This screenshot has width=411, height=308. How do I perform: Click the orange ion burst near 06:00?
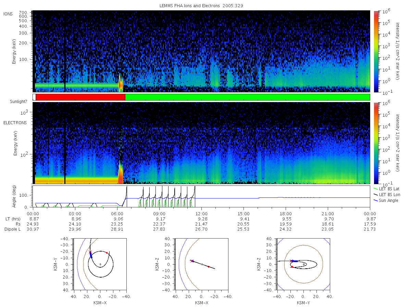[x=121, y=84]
